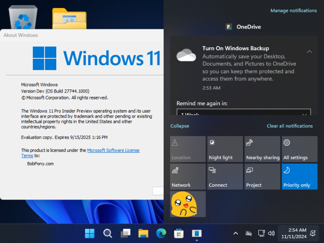Clear all notifications
The image size is (324, 243).
point(290,126)
